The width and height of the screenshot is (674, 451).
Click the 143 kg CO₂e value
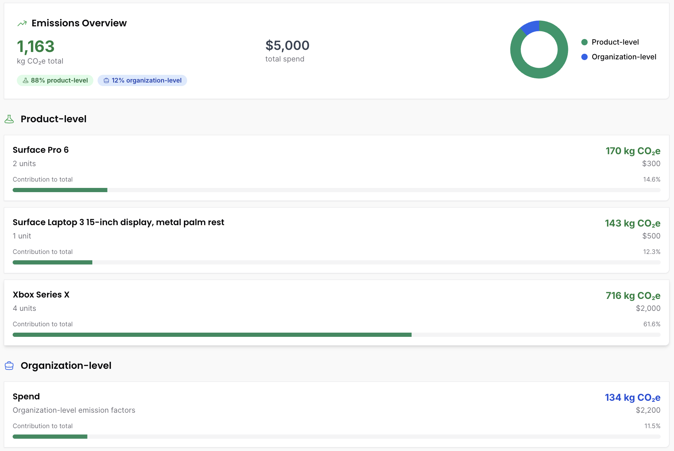[633, 223]
